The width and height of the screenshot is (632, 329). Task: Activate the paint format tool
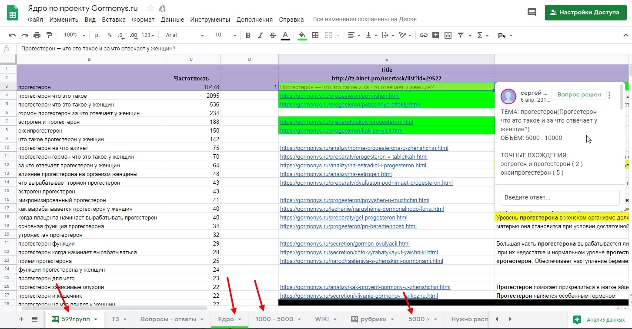(49, 35)
